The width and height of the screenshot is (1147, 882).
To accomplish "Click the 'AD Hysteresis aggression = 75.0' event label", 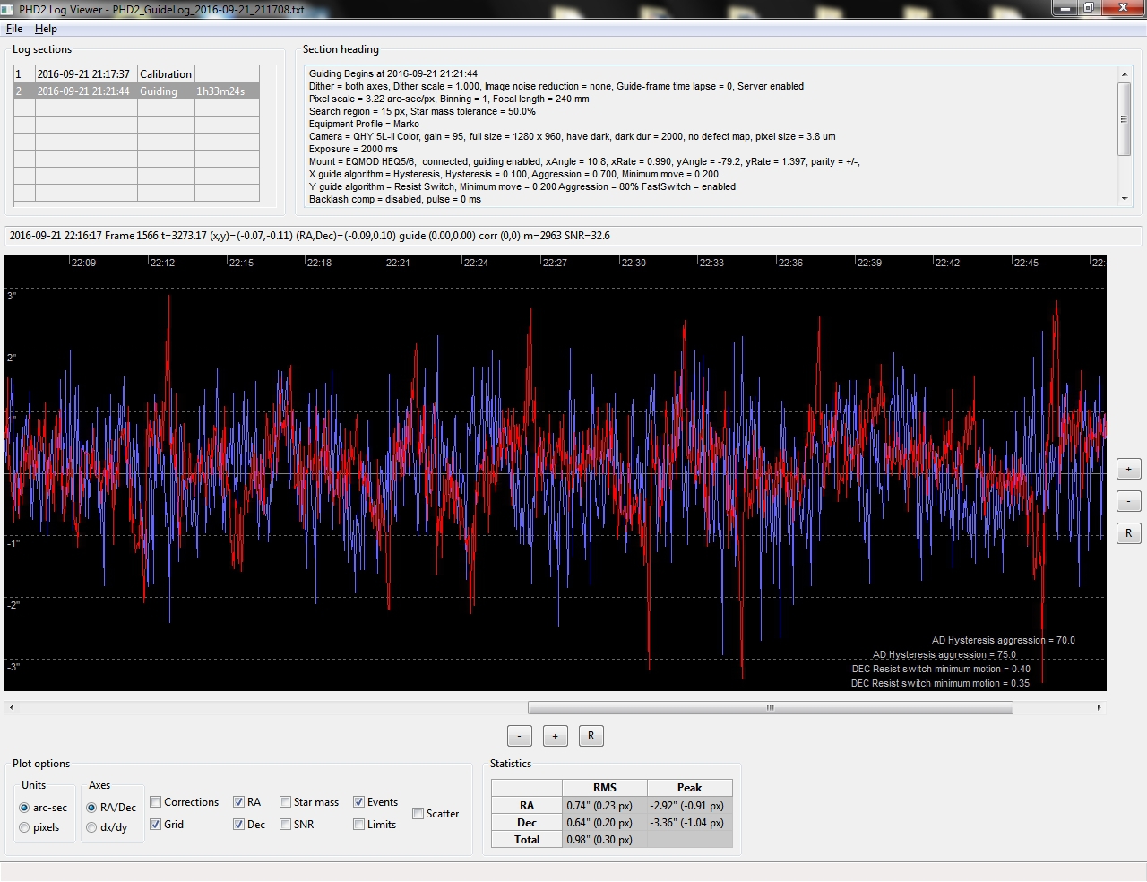I will tap(944, 654).
